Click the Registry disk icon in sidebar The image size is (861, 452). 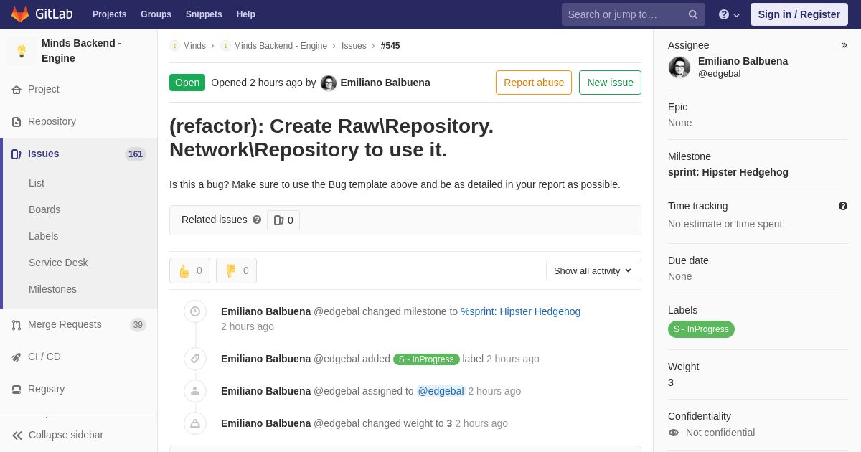(x=17, y=390)
